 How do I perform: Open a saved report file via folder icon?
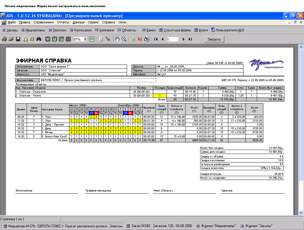(11, 39)
